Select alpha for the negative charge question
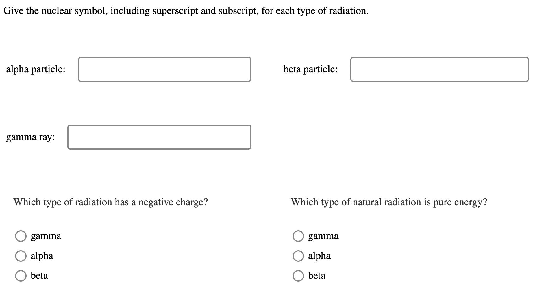Viewport: 533px width, 290px height. tap(21, 256)
